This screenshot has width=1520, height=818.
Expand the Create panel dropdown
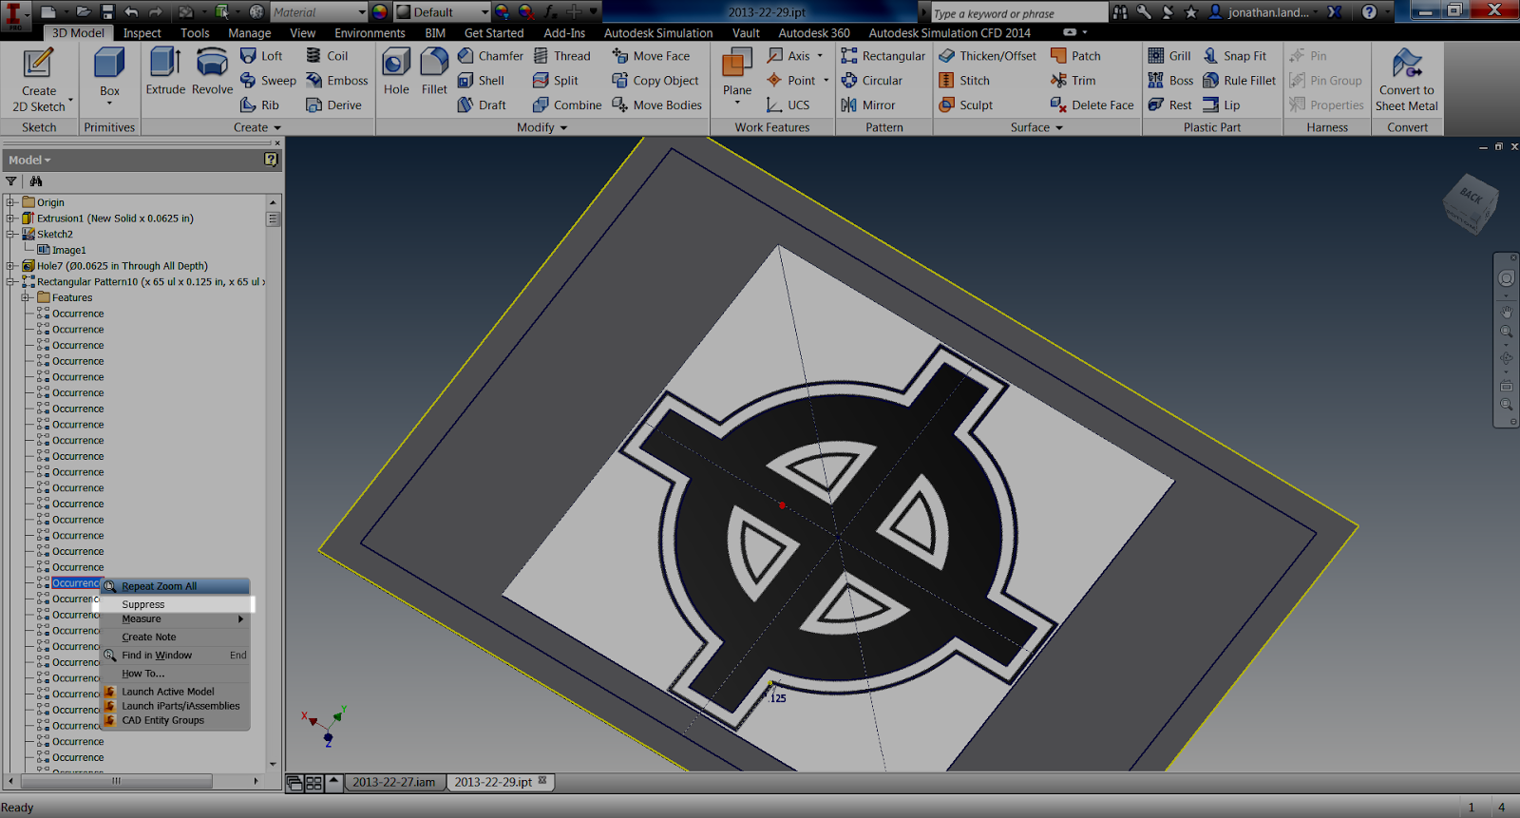257,127
